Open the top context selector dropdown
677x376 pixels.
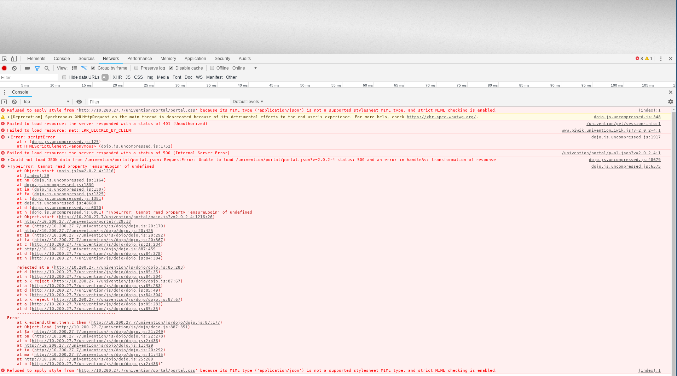(x=46, y=102)
